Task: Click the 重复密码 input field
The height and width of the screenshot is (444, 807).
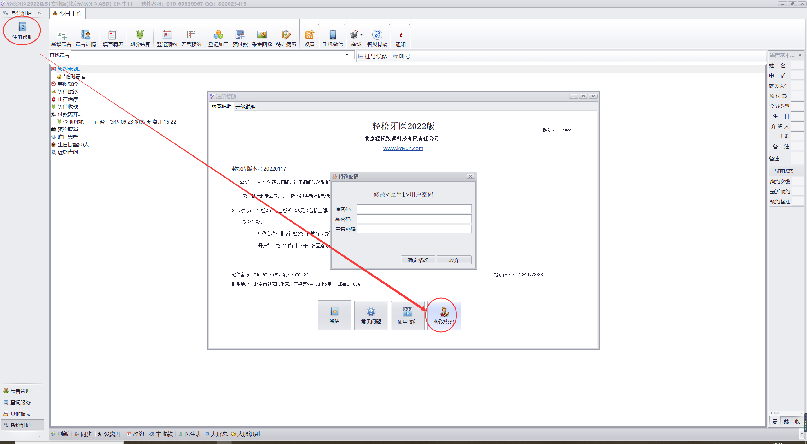Action: (414, 229)
